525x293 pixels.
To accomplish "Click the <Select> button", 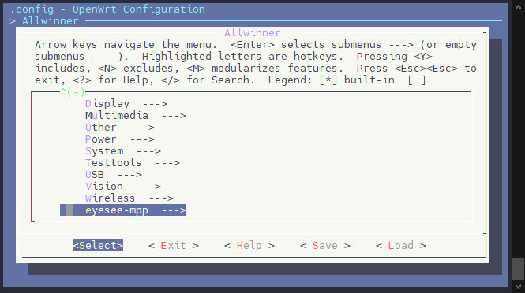I will [x=98, y=246].
